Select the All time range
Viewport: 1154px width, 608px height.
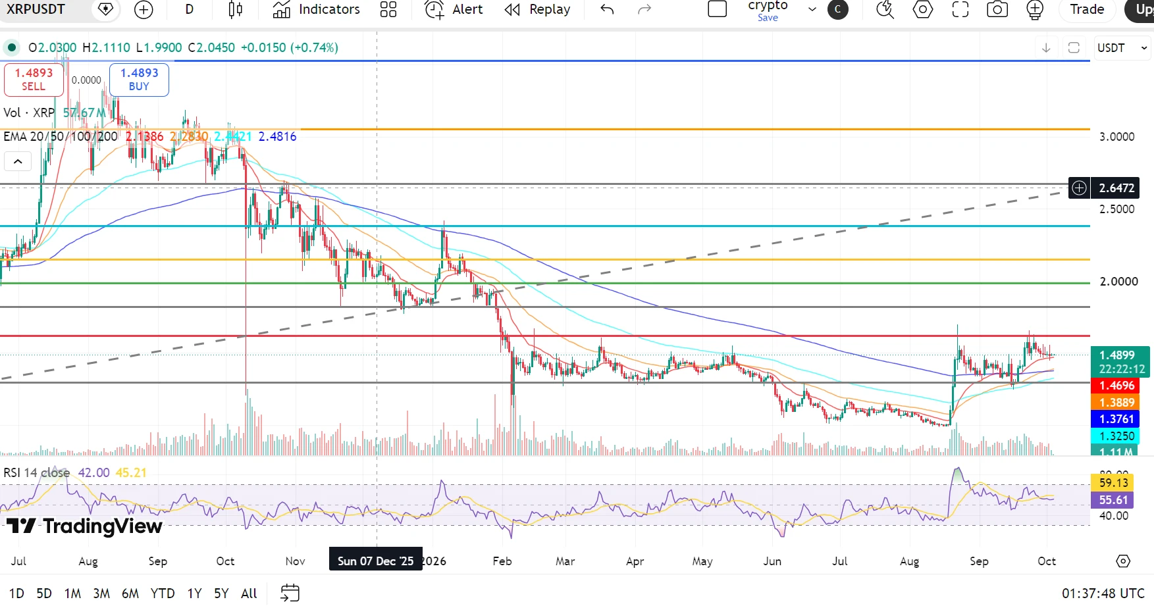click(x=249, y=594)
